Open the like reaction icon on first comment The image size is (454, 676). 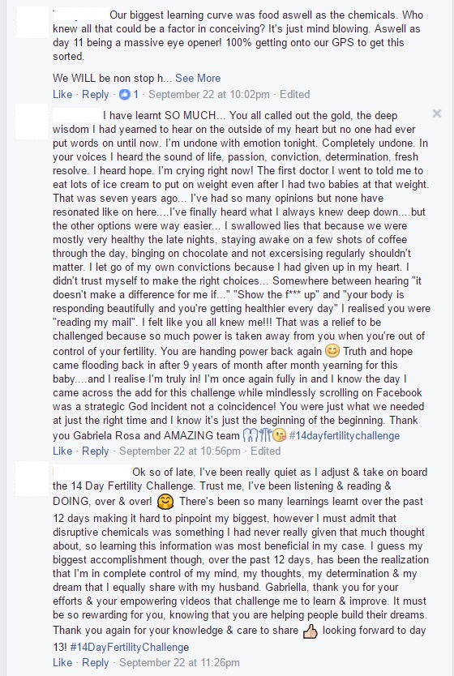[125, 94]
